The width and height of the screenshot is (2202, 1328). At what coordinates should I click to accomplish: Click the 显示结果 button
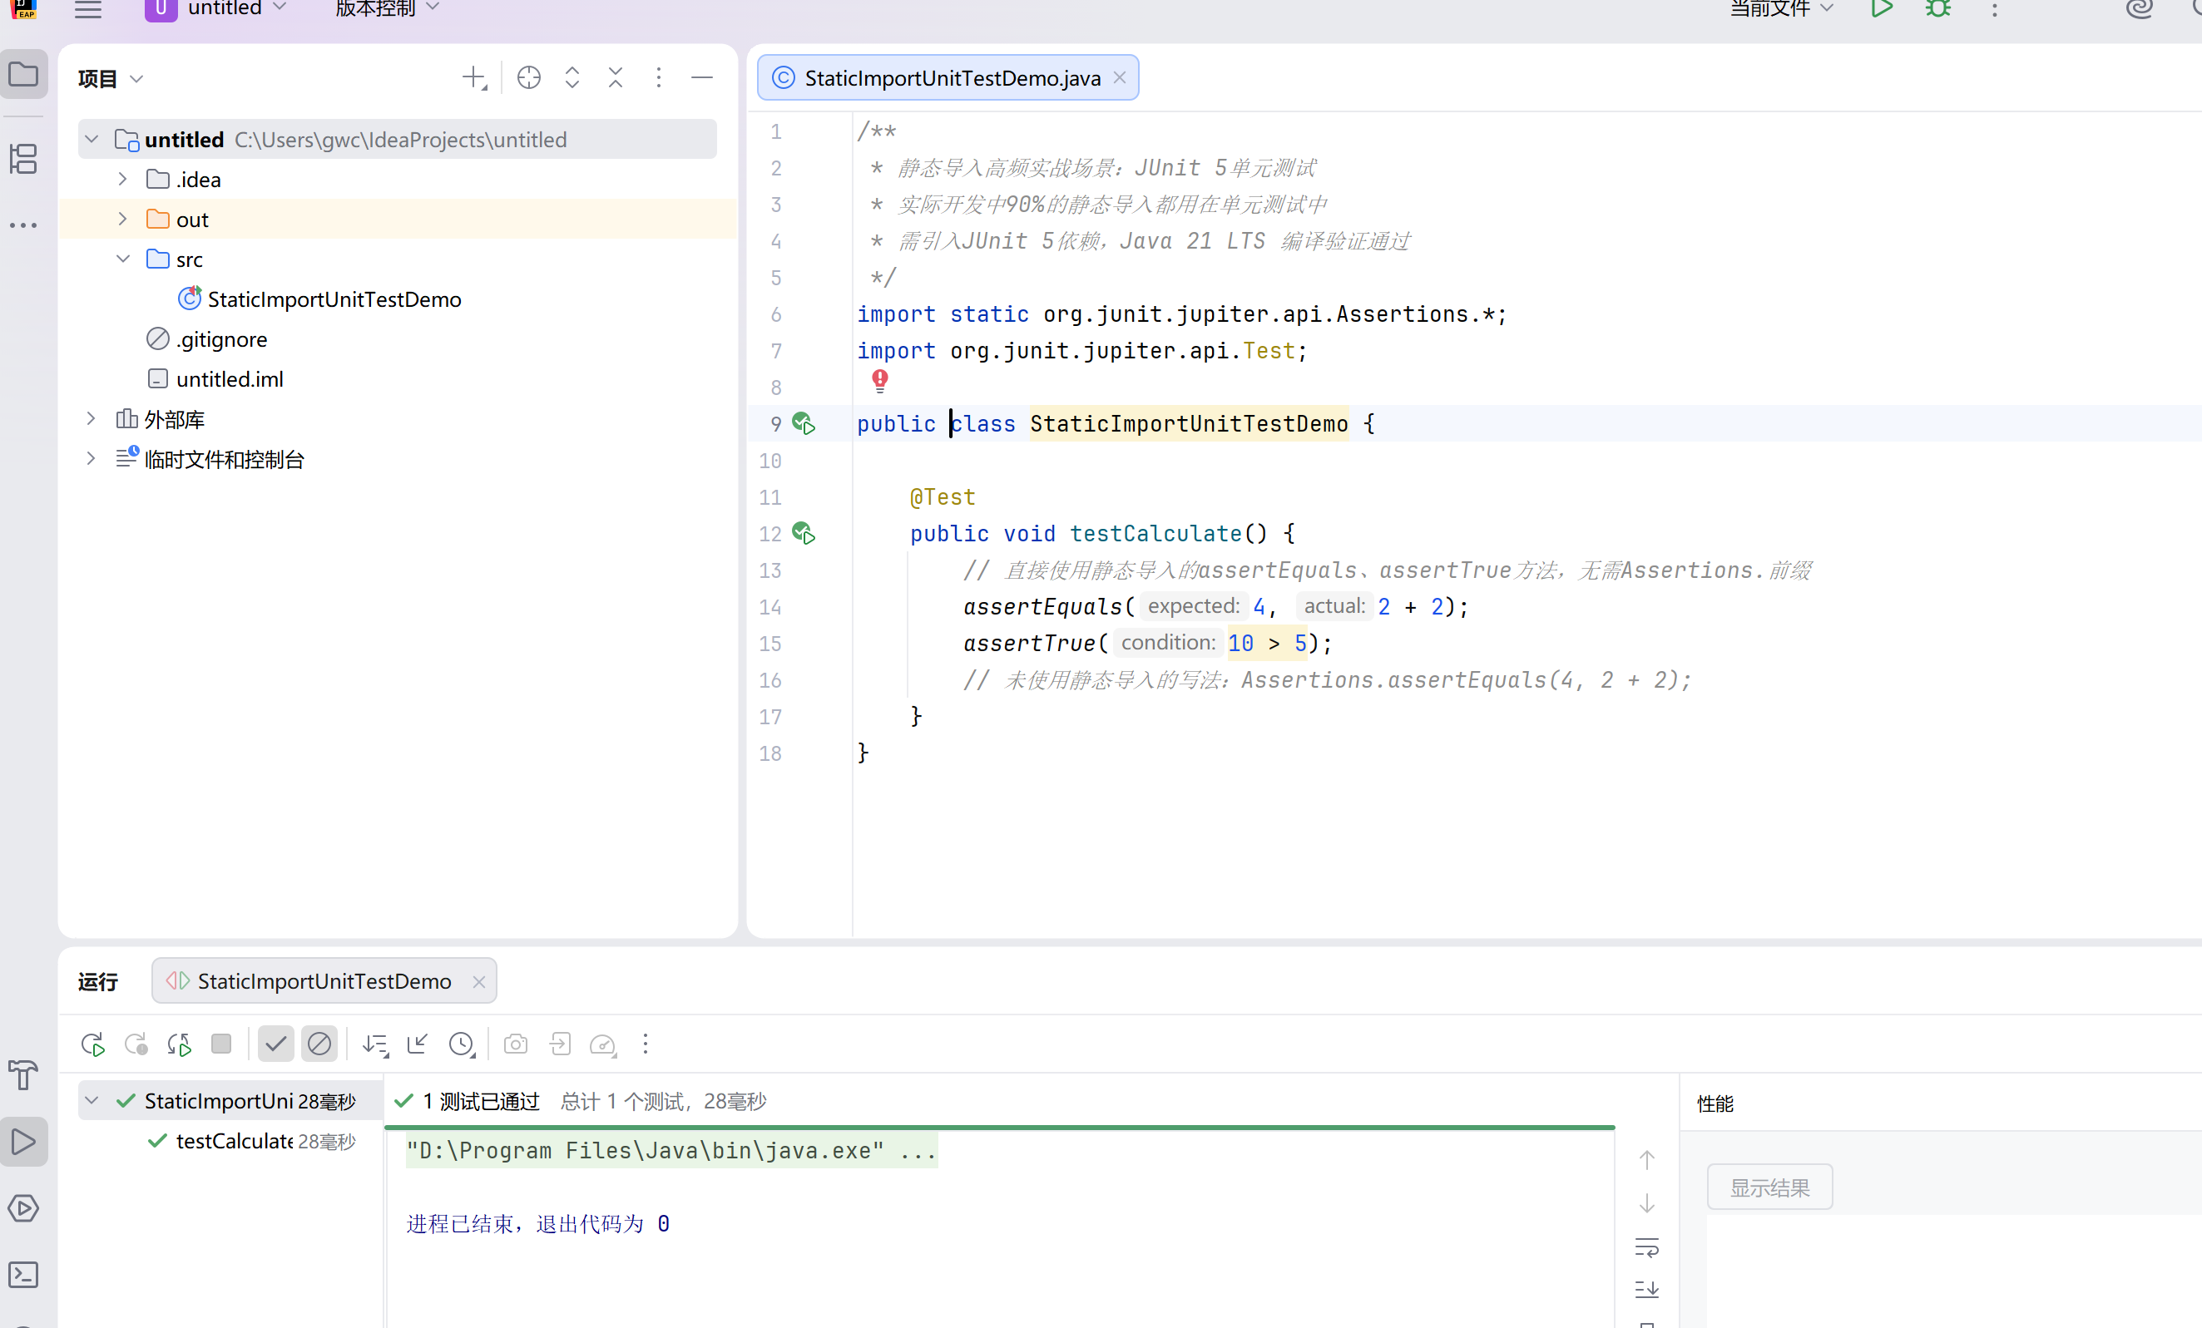(x=1769, y=1187)
